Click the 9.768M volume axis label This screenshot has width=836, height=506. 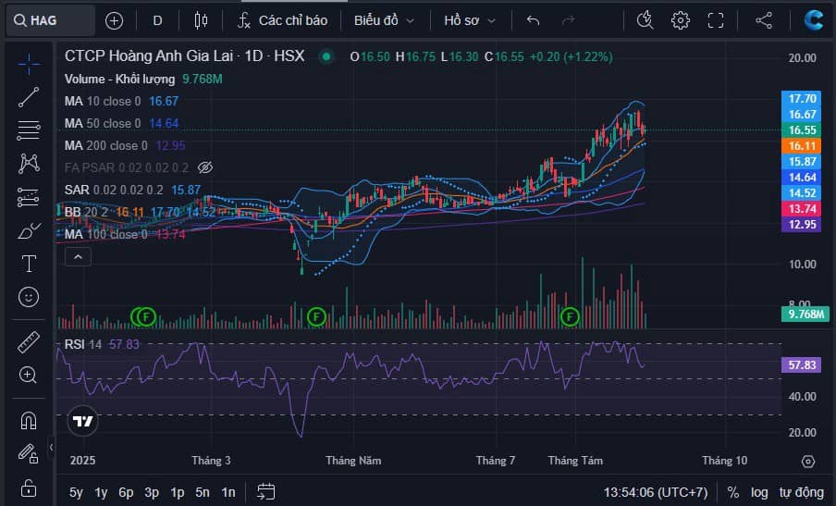click(x=805, y=314)
